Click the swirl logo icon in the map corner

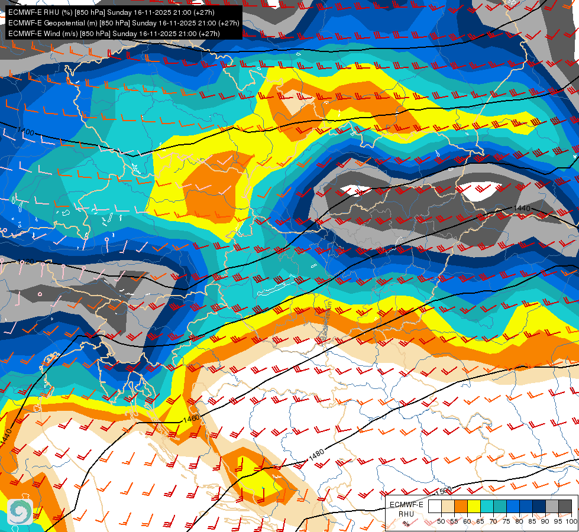20,512
